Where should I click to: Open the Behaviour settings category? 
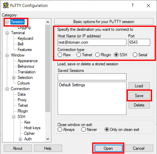click(26, 66)
